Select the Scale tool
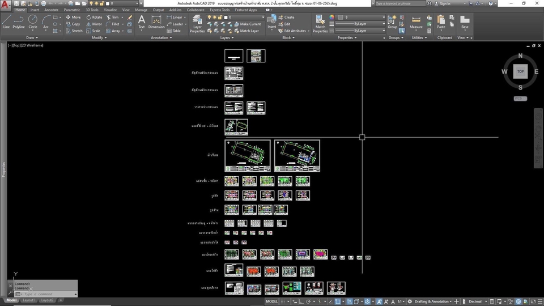Image resolution: width=544 pixels, height=306 pixels. [x=93, y=31]
